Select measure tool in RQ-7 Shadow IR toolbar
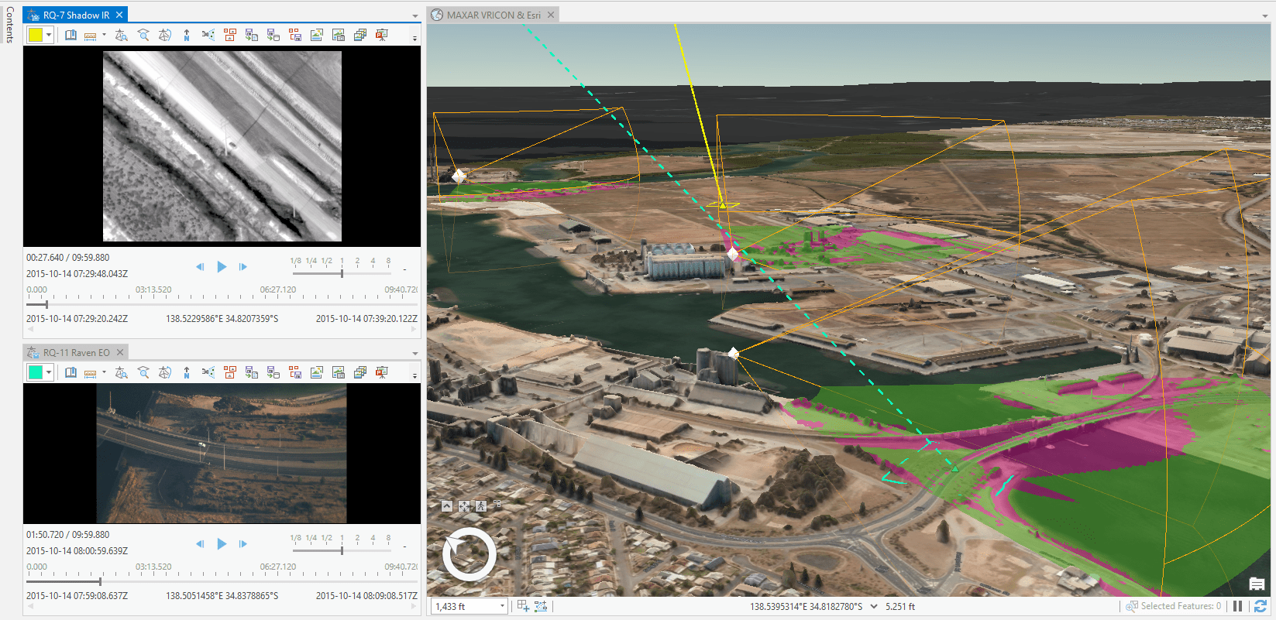 point(90,35)
